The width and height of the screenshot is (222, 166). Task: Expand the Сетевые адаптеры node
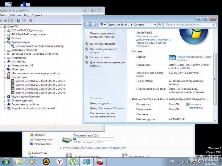[5, 101]
